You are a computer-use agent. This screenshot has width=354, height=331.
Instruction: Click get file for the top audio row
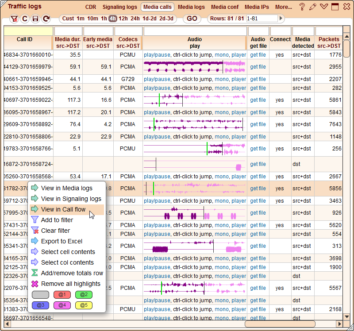click(x=258, y=55)
